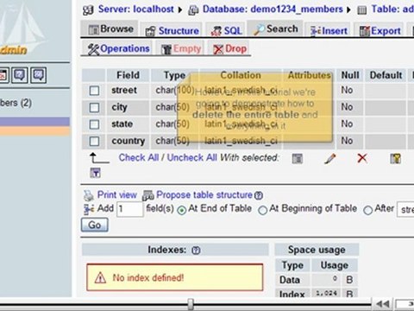Select the highlighted purple table in sidebar
Screen dimensions: 414x311
coord(34,122)
